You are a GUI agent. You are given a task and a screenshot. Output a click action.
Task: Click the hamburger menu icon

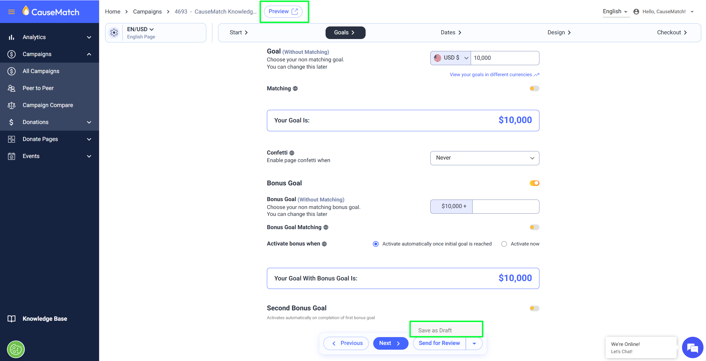click(11, 12)
